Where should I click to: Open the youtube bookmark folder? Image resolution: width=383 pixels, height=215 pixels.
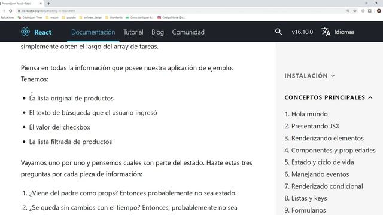(x=69, y=17)
